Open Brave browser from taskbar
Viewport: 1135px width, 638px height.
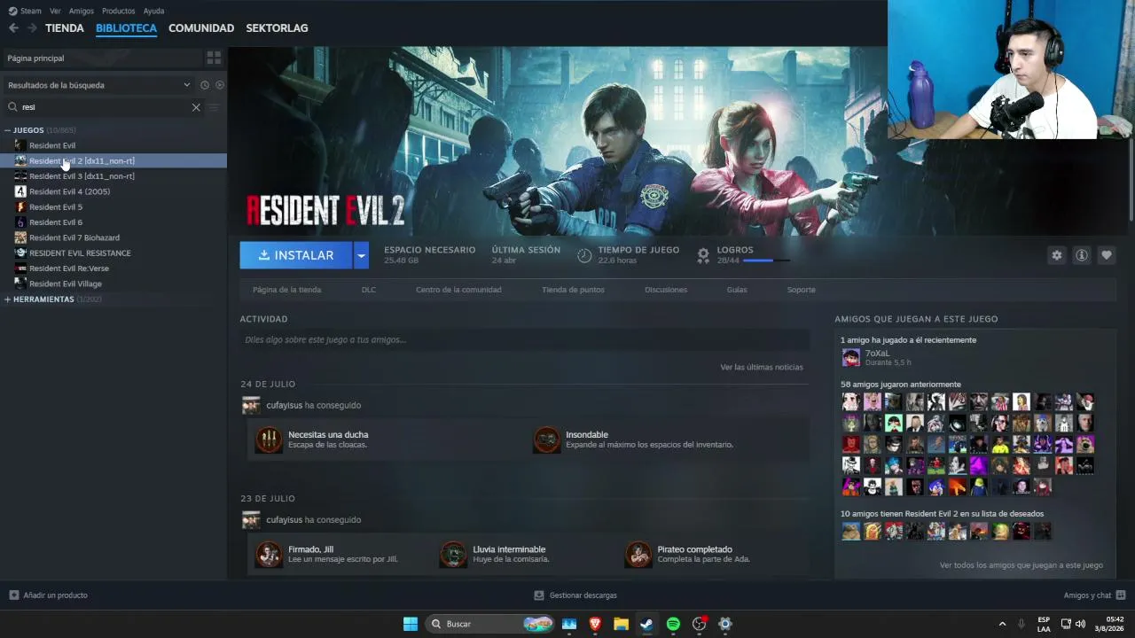click(x=595, y=624)
